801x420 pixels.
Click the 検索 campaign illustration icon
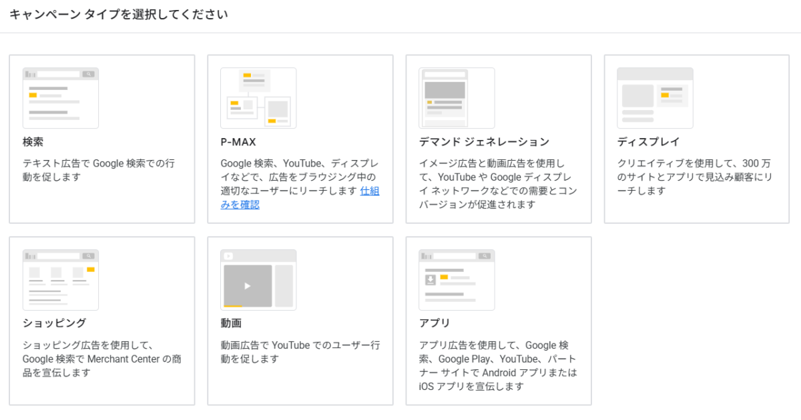point(60,98)
